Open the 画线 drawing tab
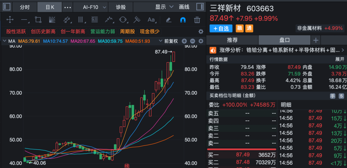Viewport: 347px width, 168px height. pyautogui.click(x=184, y=7)
